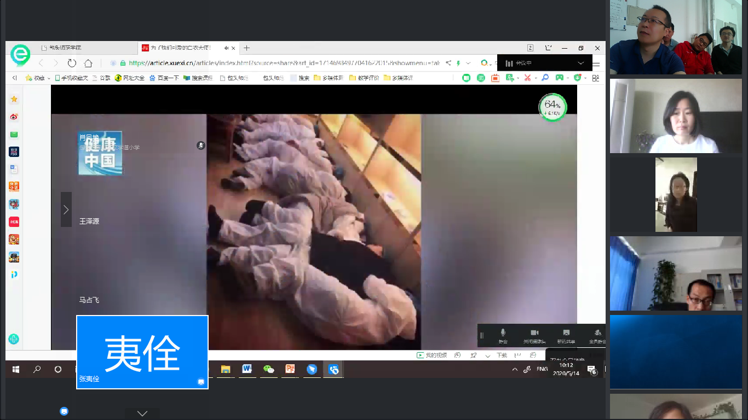Click the PowerPoint taskbar icon
748x420 pixels.
(x=290, y=369)
